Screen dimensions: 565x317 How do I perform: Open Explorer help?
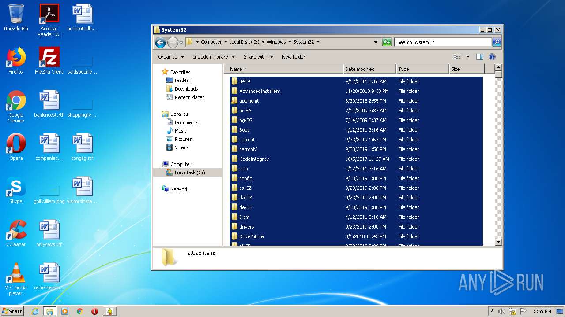pyautogui.click(x=492, y=57)
